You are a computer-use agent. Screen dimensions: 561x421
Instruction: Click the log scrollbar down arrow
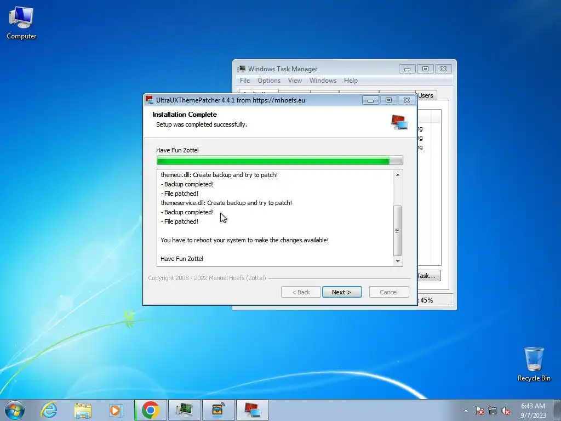pos(398,261)
